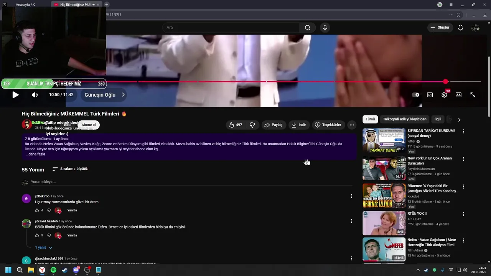Mute the video volume
Viewport: 491px width, 276px height.
35,95
